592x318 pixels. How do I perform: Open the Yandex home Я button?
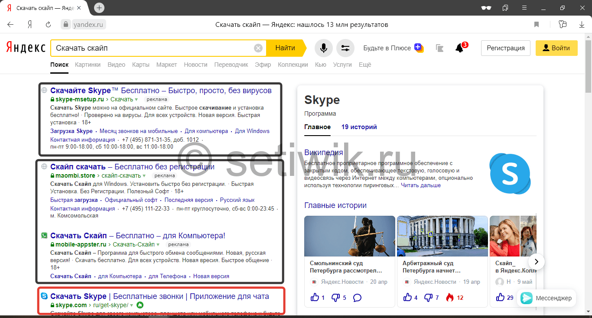click(29, 25)
